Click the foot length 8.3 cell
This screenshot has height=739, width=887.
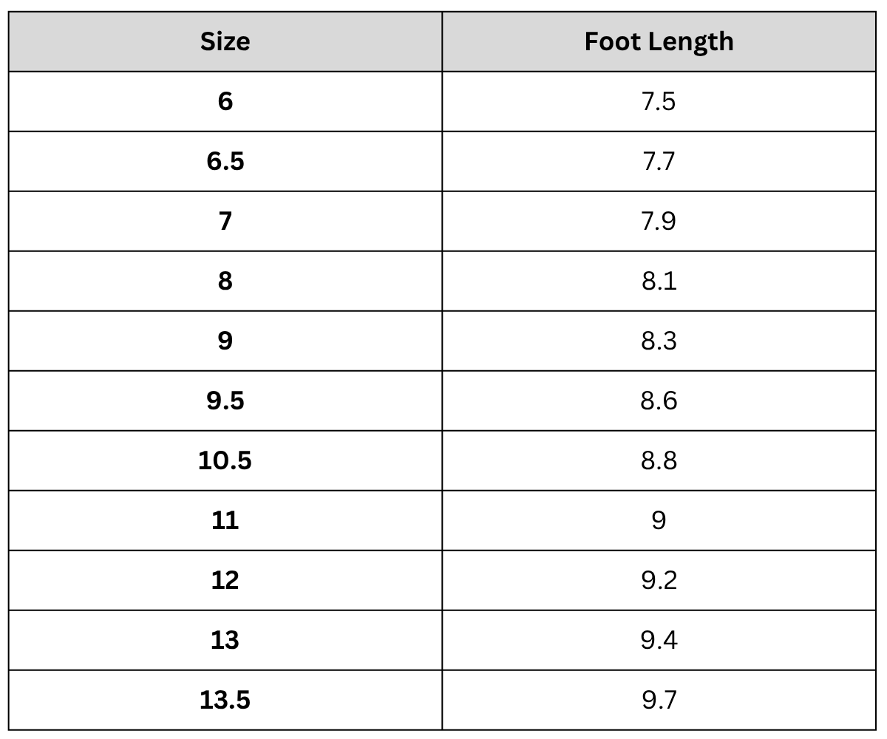[x=659, y=341]
